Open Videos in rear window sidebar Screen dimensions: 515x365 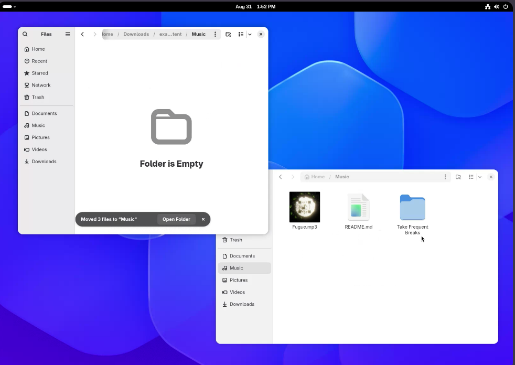[244, 292]
